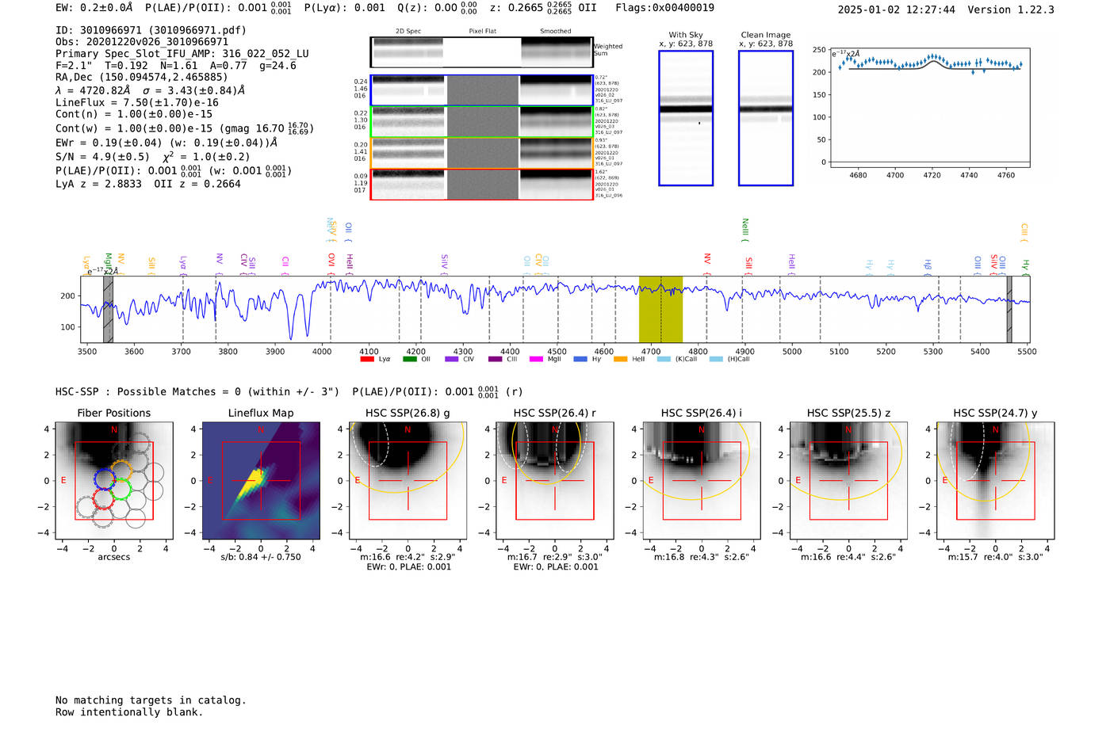Screen dimensions: 1110x755
Task: Open the HSC SSP(25.5) z image
Action: click(848, 481)
